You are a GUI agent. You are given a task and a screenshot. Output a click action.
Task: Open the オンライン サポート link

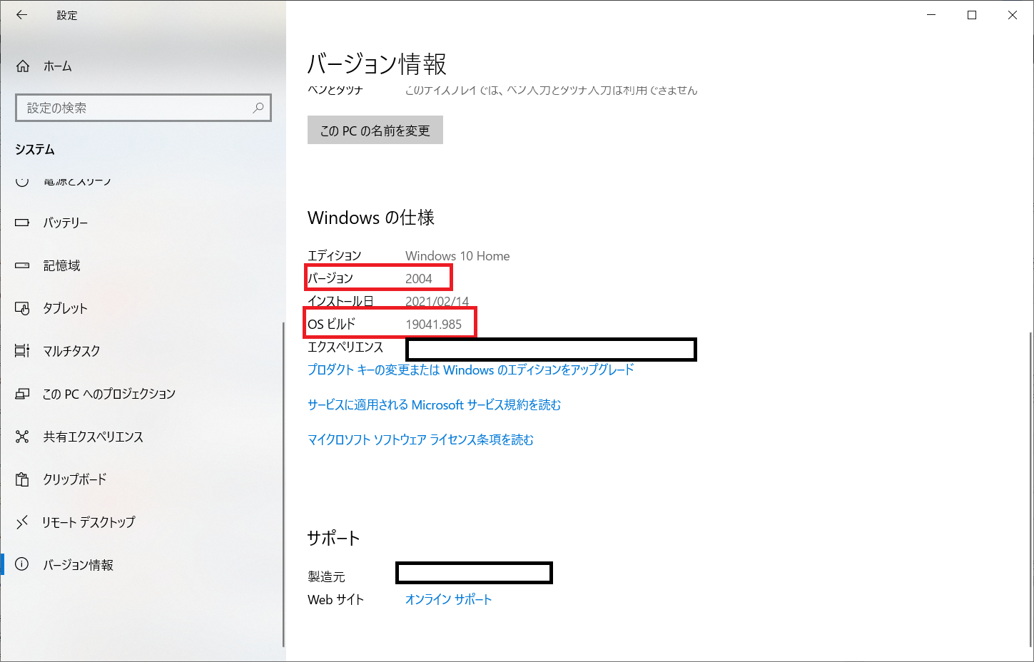click(448, 599)
